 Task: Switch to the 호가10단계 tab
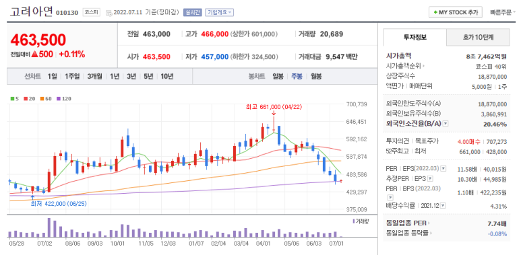click(478, 37)
